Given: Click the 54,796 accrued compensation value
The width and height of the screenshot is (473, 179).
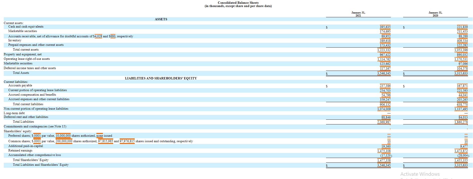Looking at the screenshot, I should click(x=386, y=95).
